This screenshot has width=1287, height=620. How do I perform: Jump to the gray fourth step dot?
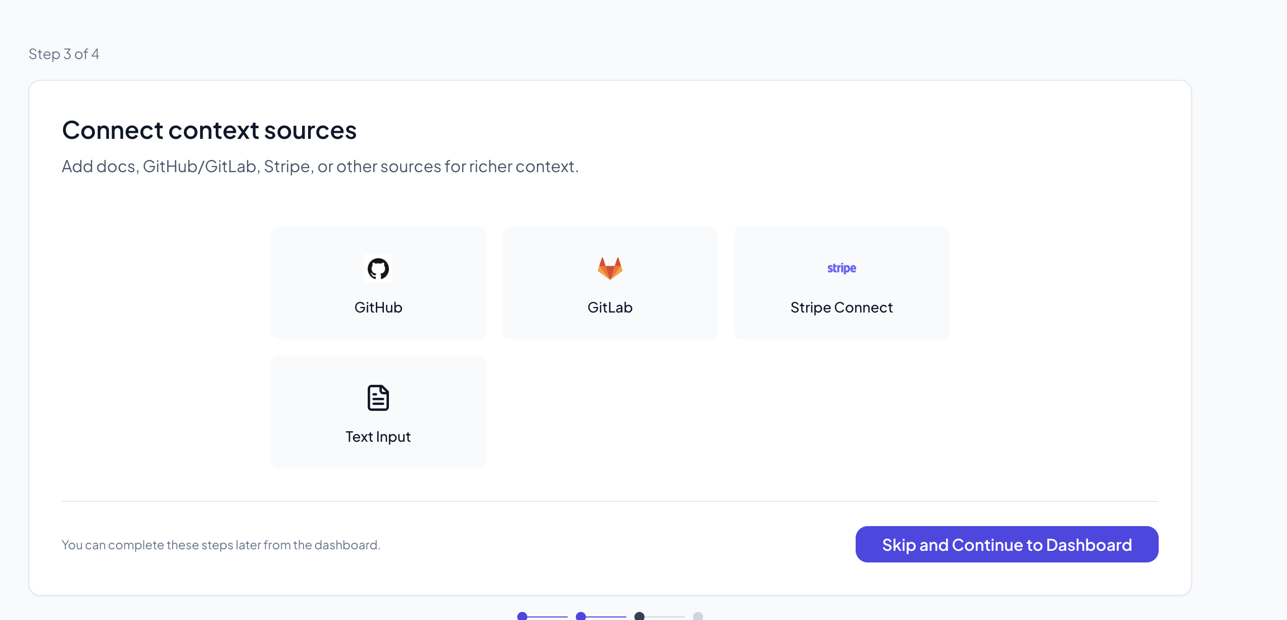tap(698, 616)
